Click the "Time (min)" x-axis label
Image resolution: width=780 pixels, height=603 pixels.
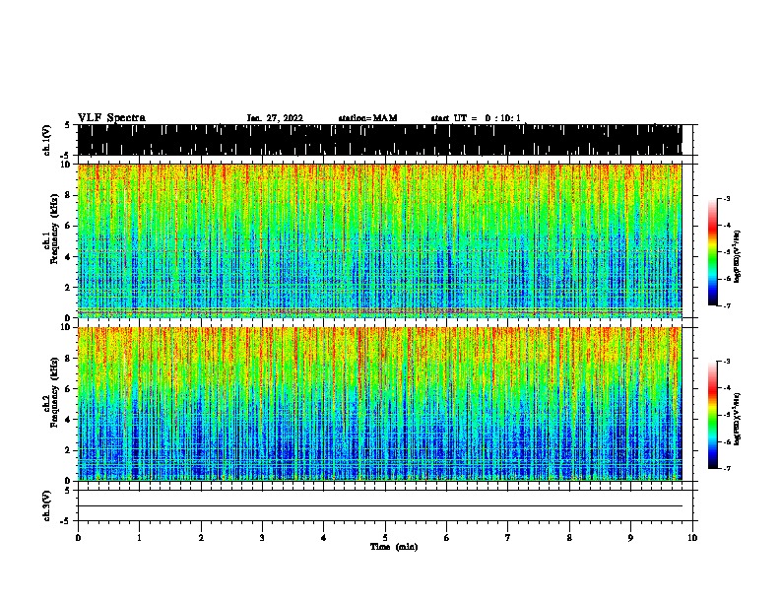[x=394, y=547]
